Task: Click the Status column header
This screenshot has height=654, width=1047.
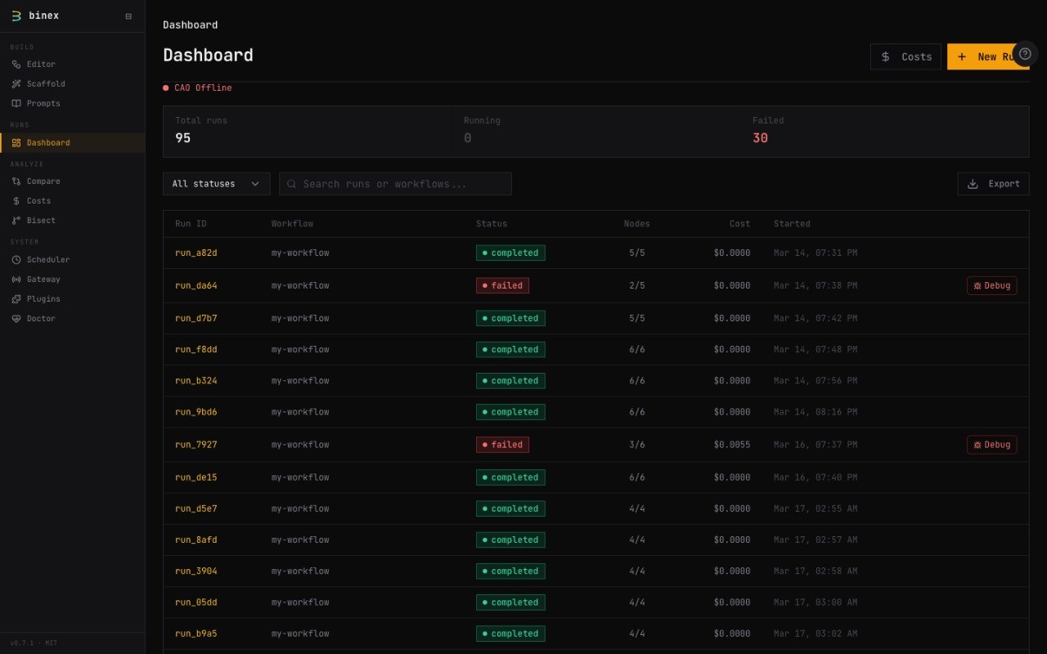Action: coord(492,223)
